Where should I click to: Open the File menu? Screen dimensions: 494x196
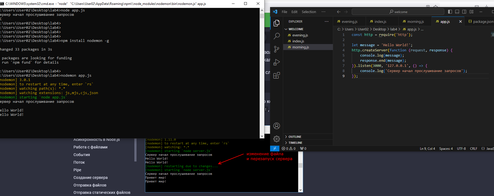(284, 12)
